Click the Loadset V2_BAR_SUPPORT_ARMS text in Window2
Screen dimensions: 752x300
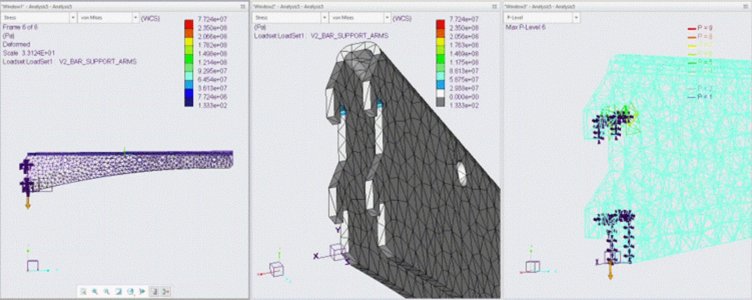coord(321,36)
